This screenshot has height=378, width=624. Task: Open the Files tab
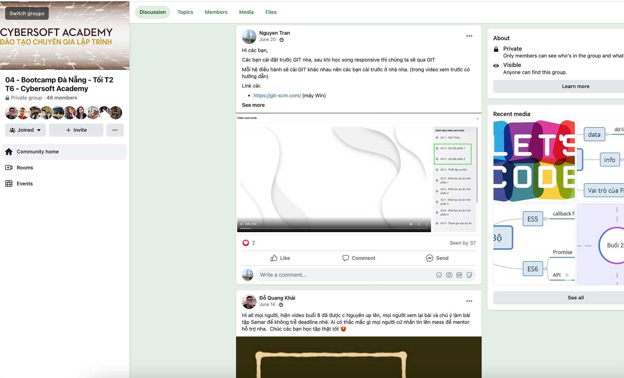[271, 12]
